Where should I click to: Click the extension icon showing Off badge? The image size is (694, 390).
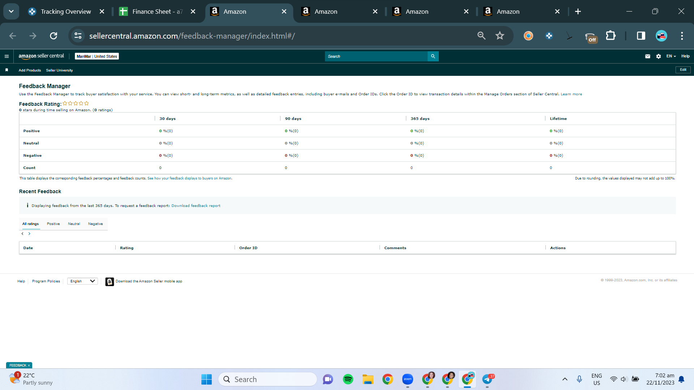point(590,36)
